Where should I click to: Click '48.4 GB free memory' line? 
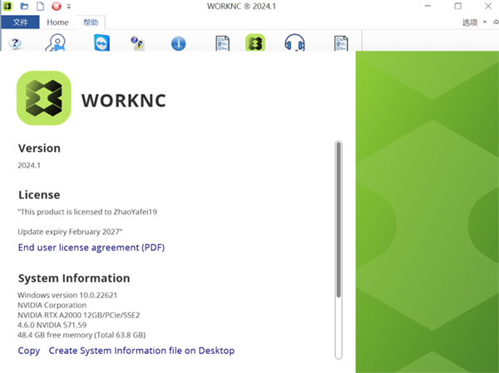click(x=82, y=335)
